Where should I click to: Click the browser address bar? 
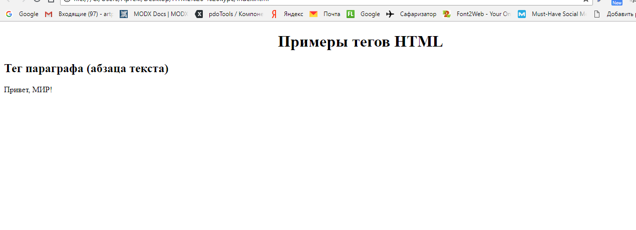[326, 2]
